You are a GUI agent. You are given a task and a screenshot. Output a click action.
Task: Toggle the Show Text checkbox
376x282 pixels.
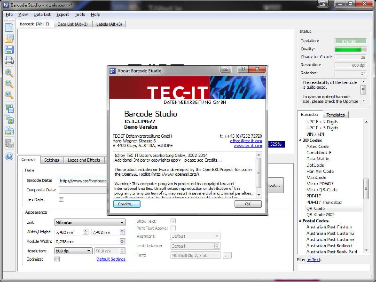173,221
